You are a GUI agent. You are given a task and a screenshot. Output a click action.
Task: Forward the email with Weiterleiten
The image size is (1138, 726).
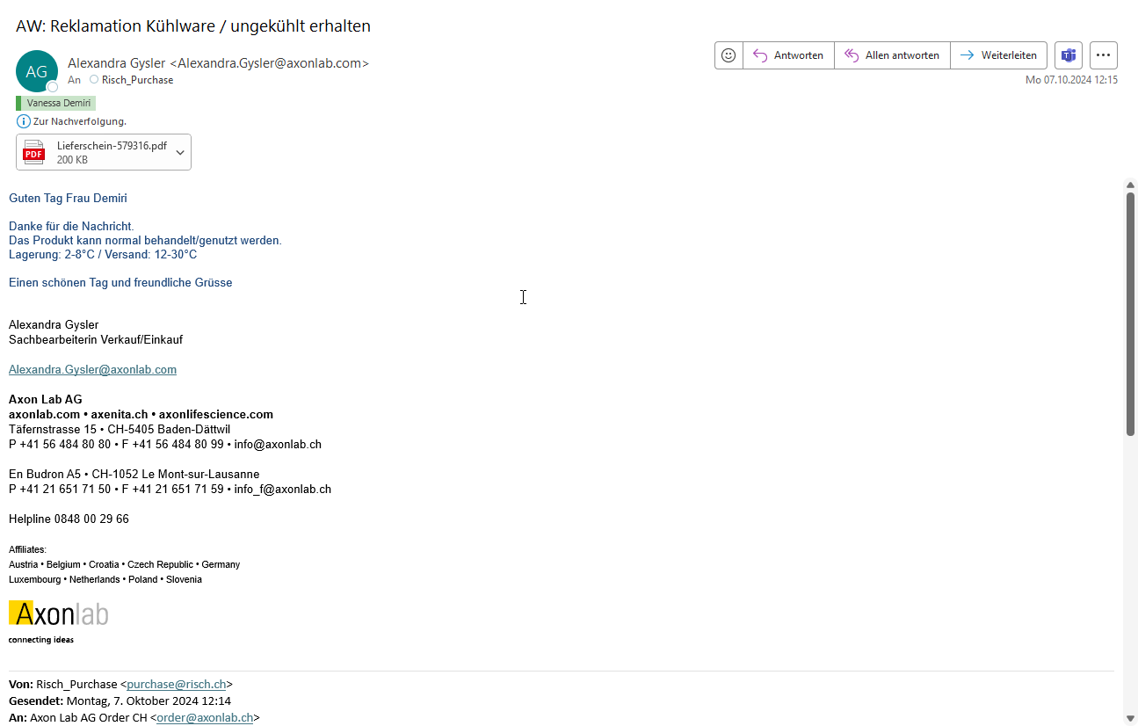998,54
